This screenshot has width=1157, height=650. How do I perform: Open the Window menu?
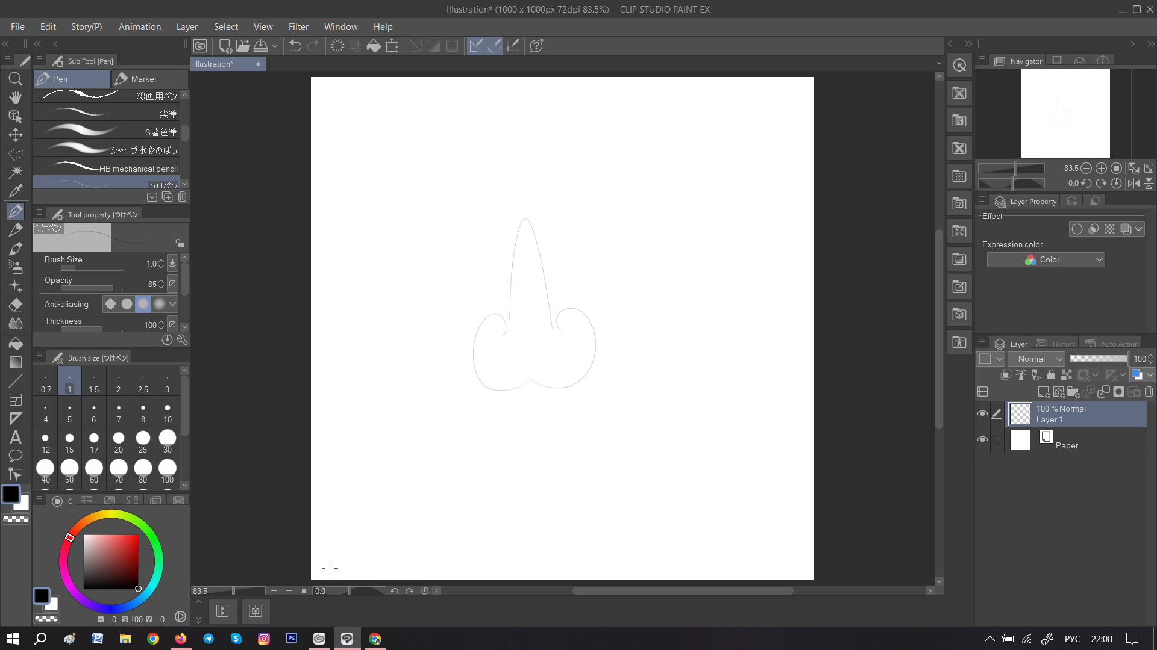[340, 27]
